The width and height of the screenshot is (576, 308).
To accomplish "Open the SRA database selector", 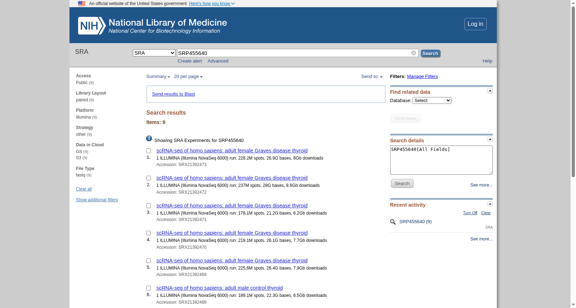I will (154, 53).
